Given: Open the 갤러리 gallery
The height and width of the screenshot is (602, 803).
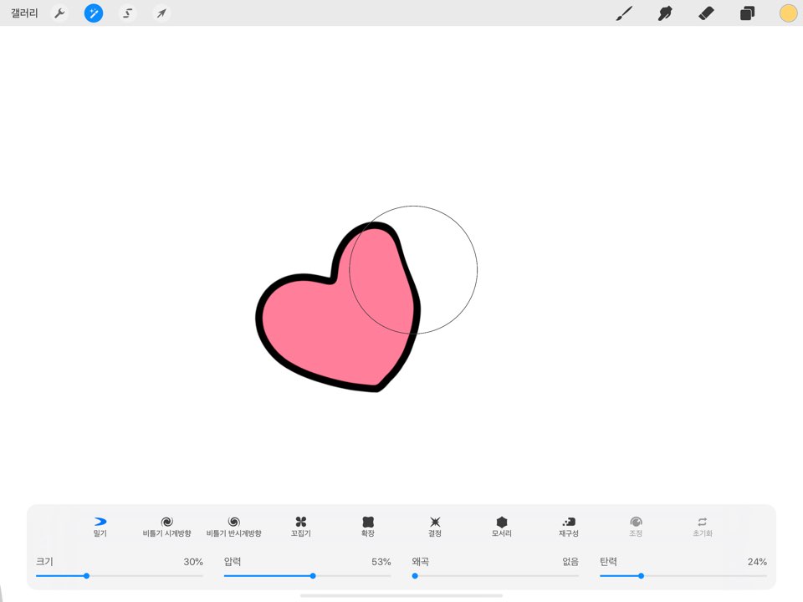Looking at the screenshot, I should [x=24, y=13].
